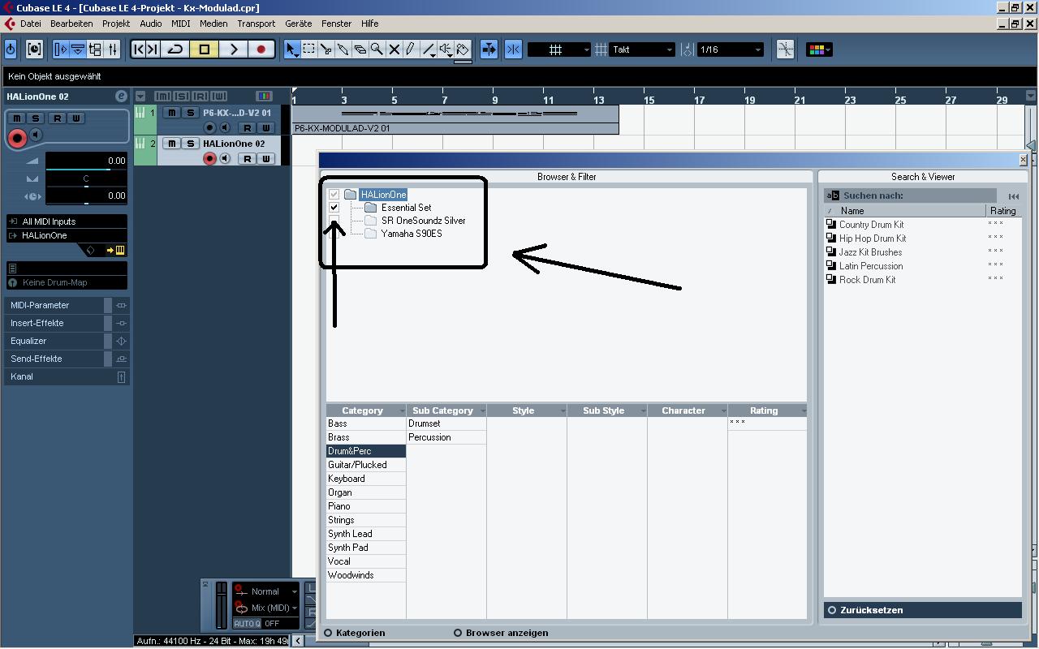Viewport: 1039px width, 649px height.
Task: Open the Geräte menu
Action: click(298, 24)
